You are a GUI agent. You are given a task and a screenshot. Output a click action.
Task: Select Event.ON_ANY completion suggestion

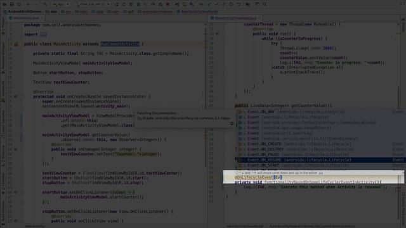tap(320, 112)
